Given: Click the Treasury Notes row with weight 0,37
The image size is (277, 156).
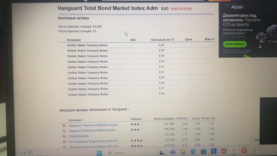Looking at the screenshot, I should click(137, 89).
